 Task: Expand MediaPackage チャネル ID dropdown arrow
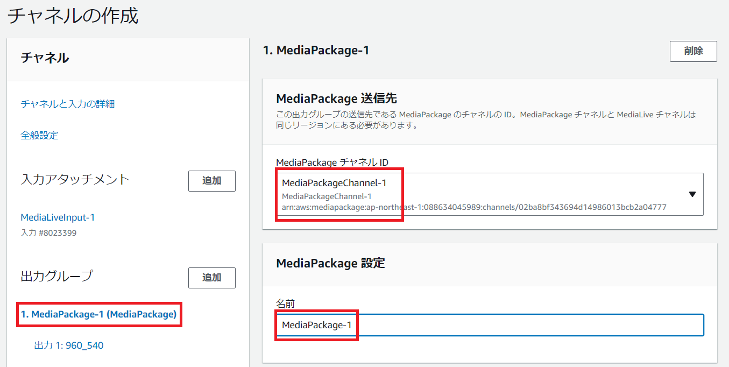coord(692,194)
